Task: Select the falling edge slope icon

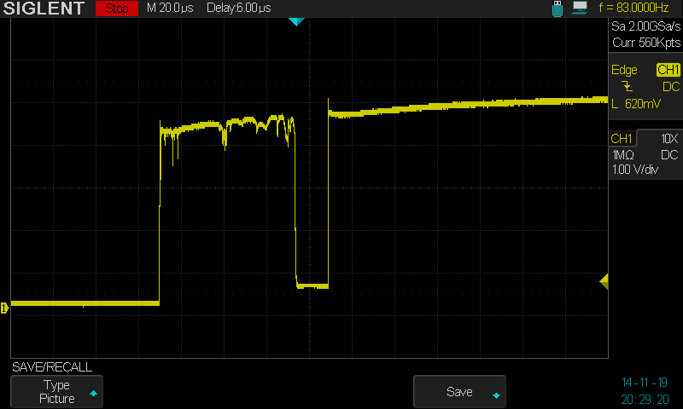Action: point(628,87)
